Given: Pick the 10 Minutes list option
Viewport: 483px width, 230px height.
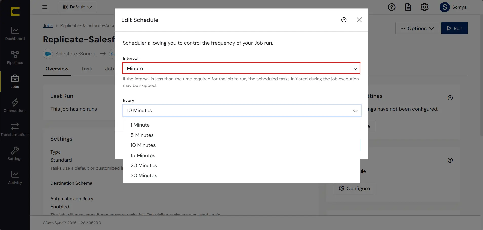Looking at the screenshot, I should 242,145.
